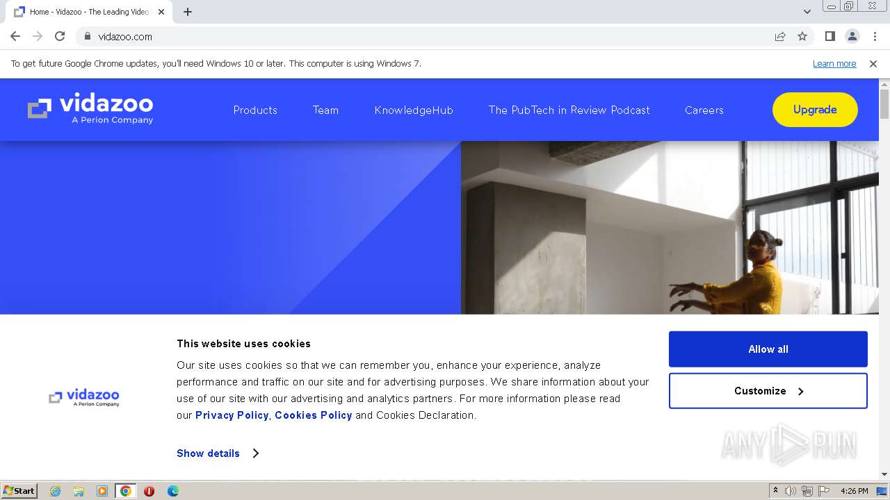Click scrollbar down arrow
This screenshot has width=890, height=500.
click(x=884, y=474)
